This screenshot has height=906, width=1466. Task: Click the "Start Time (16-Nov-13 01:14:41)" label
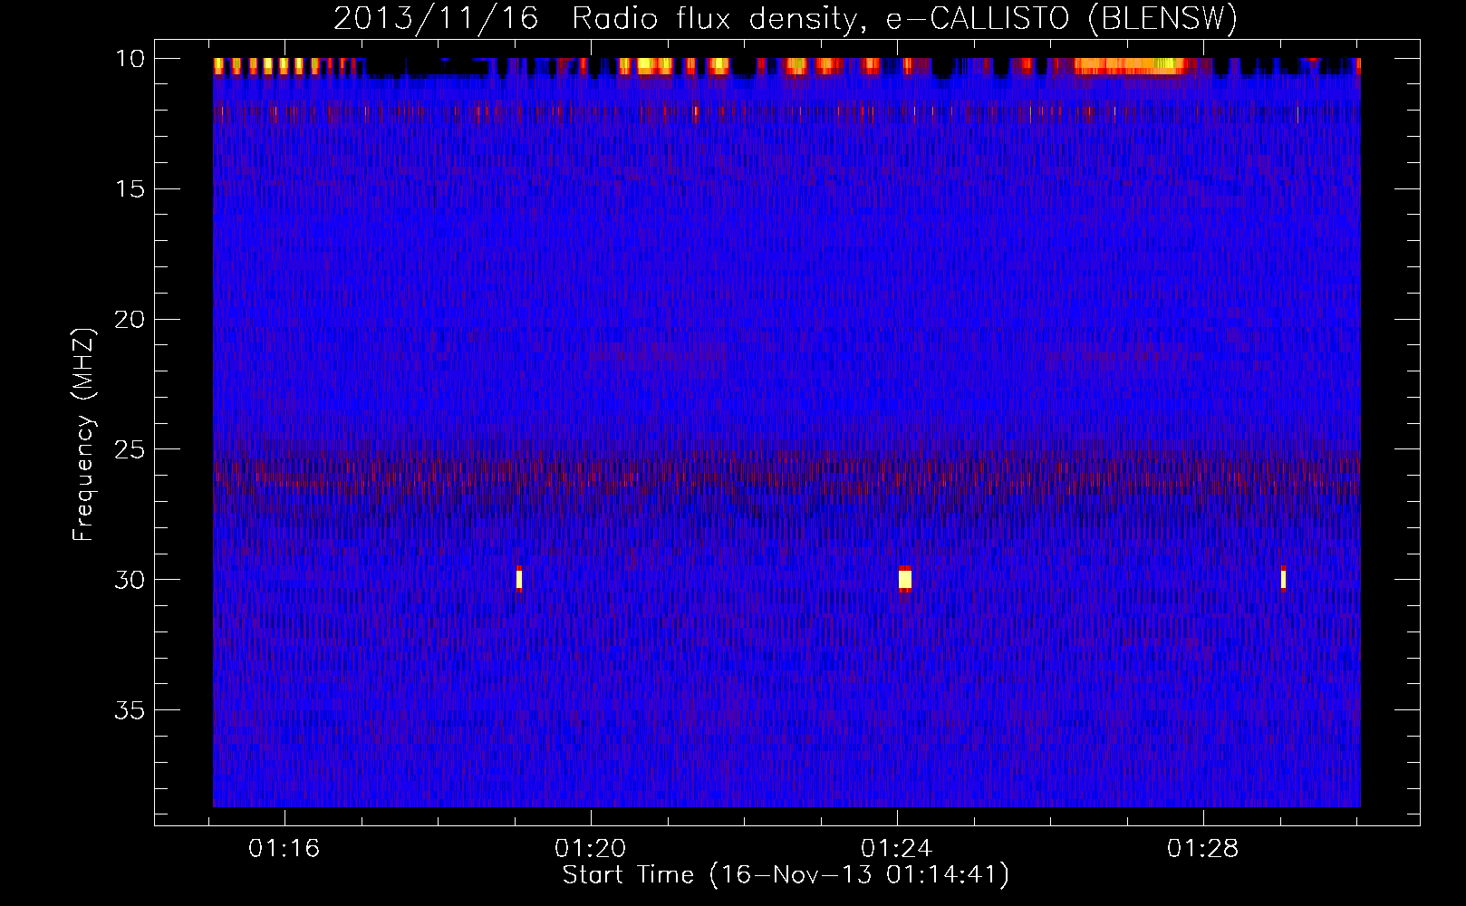(786, 875)
